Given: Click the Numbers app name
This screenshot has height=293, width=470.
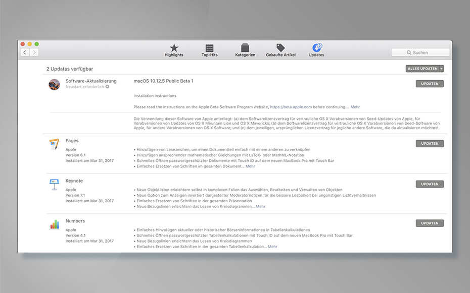Looking at the screenshot, I should point(75,221).
